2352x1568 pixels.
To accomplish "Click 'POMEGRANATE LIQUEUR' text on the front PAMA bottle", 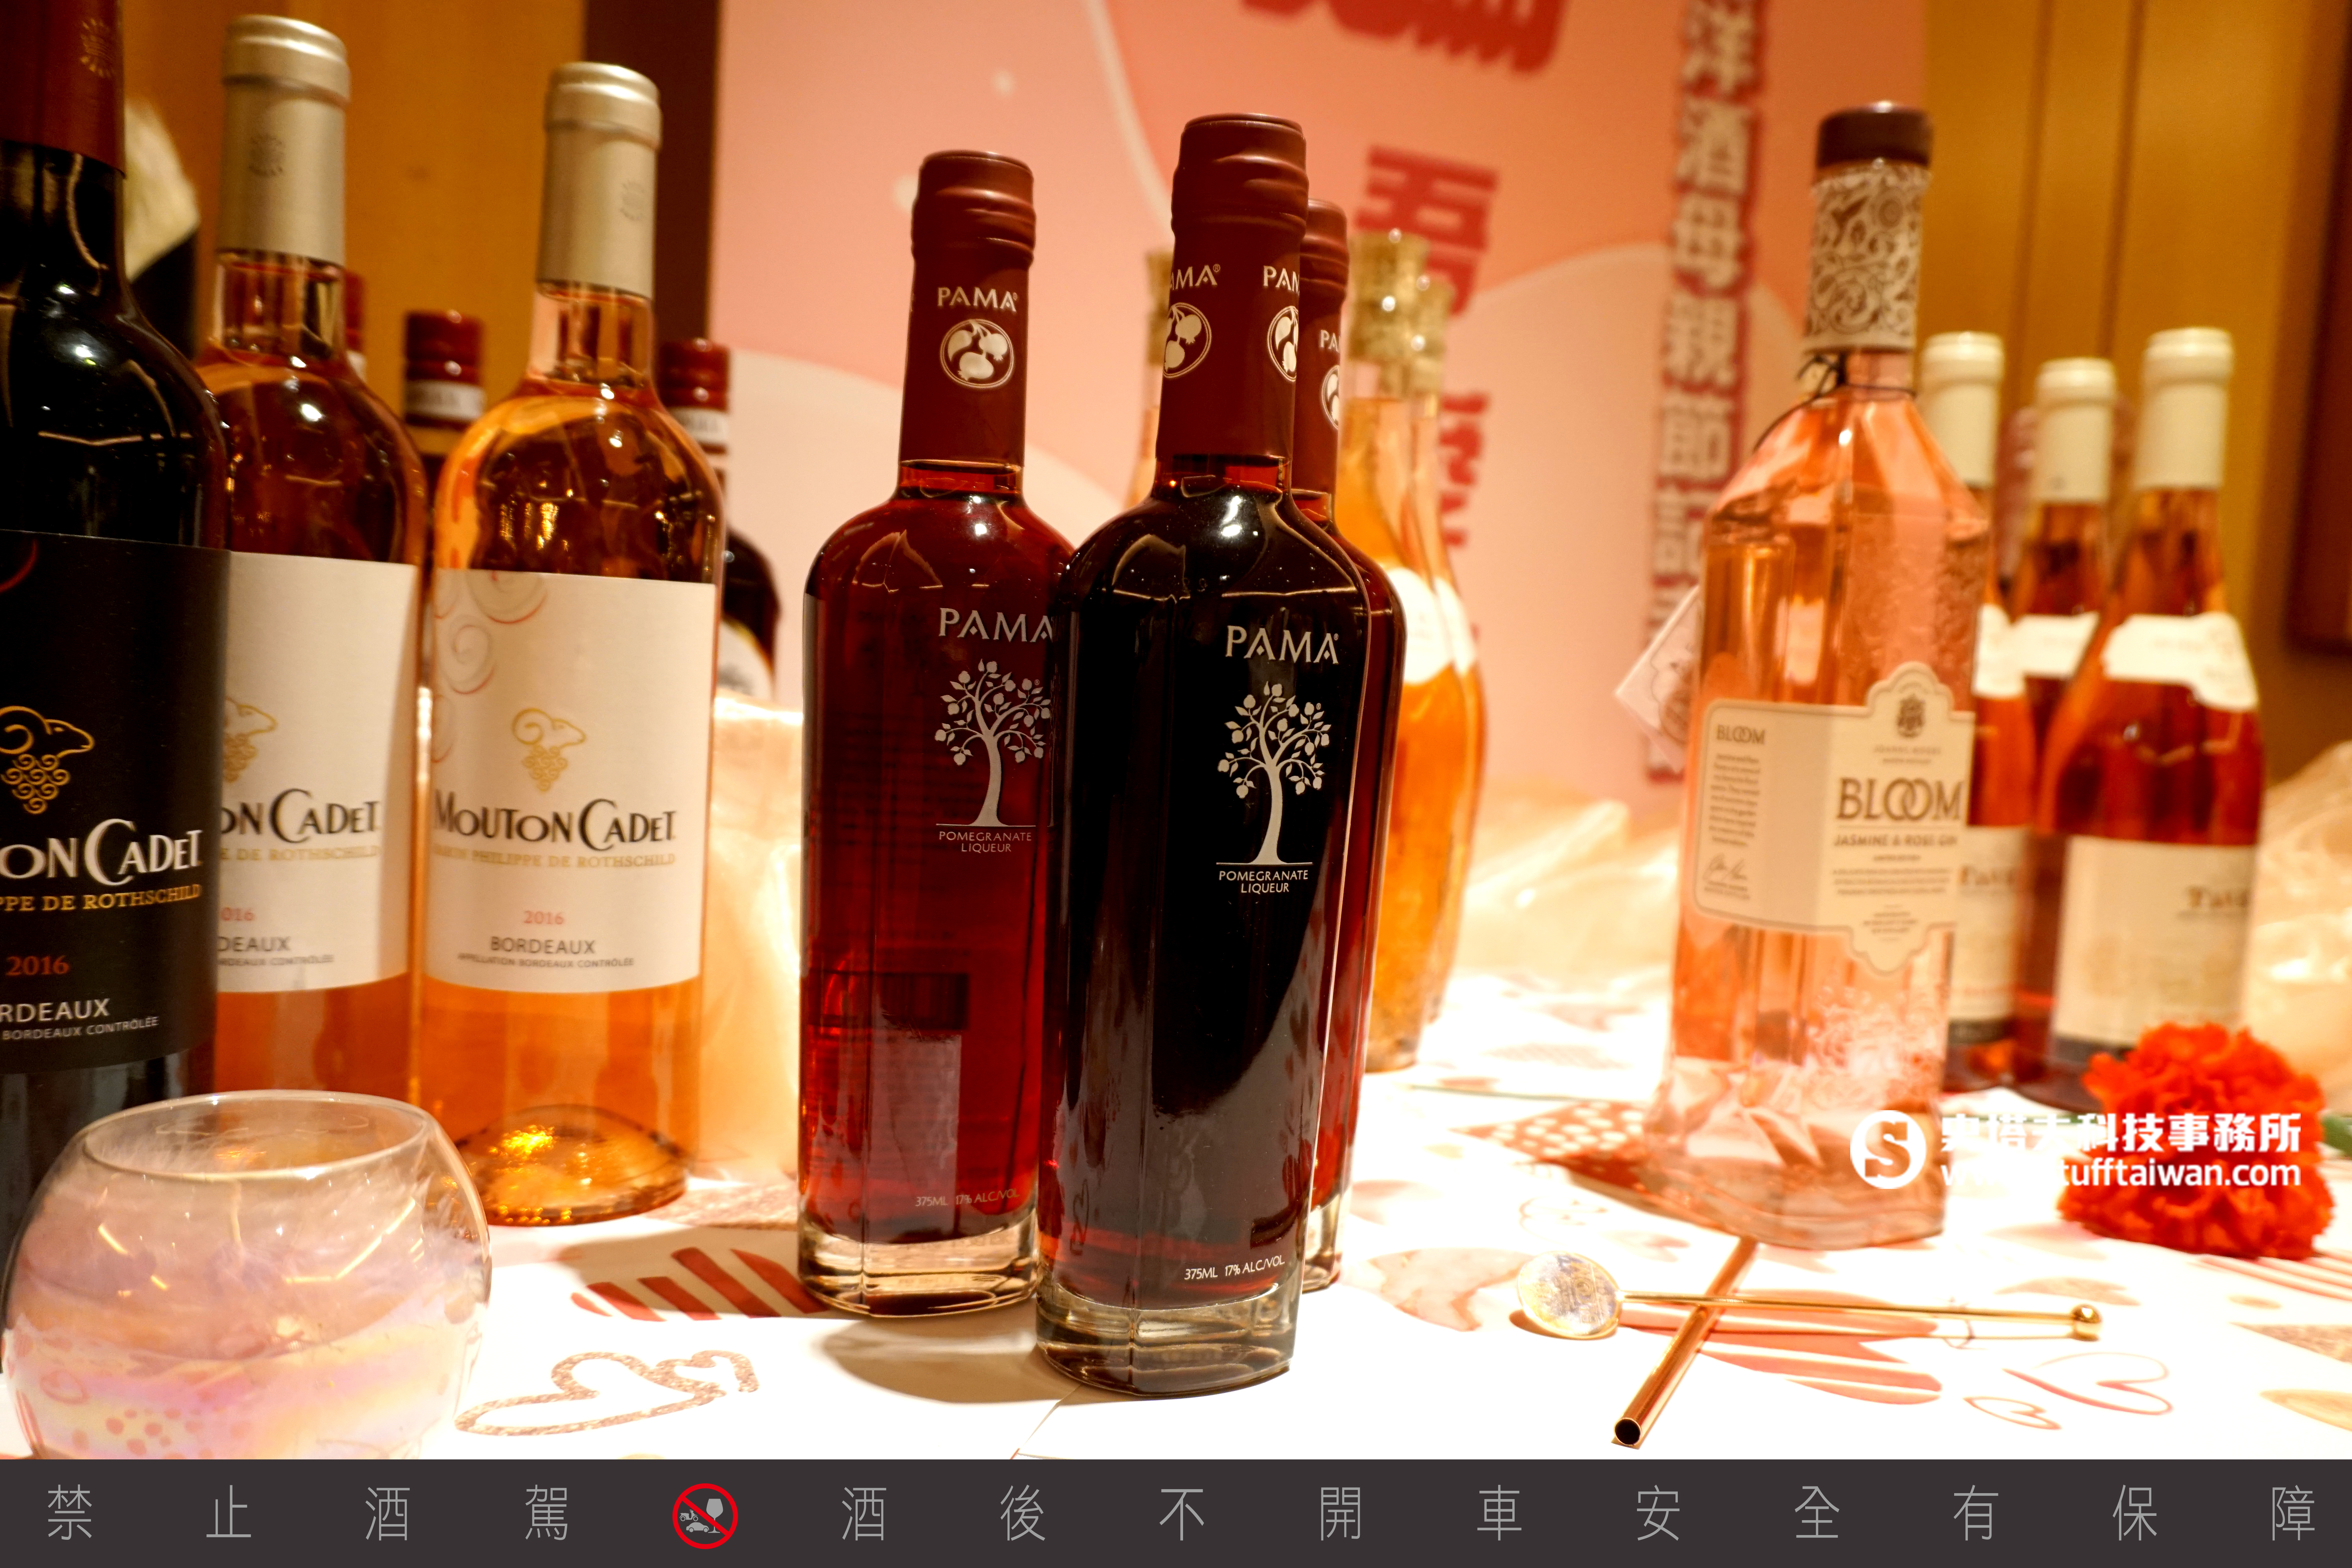I will tap(1263, 881).
